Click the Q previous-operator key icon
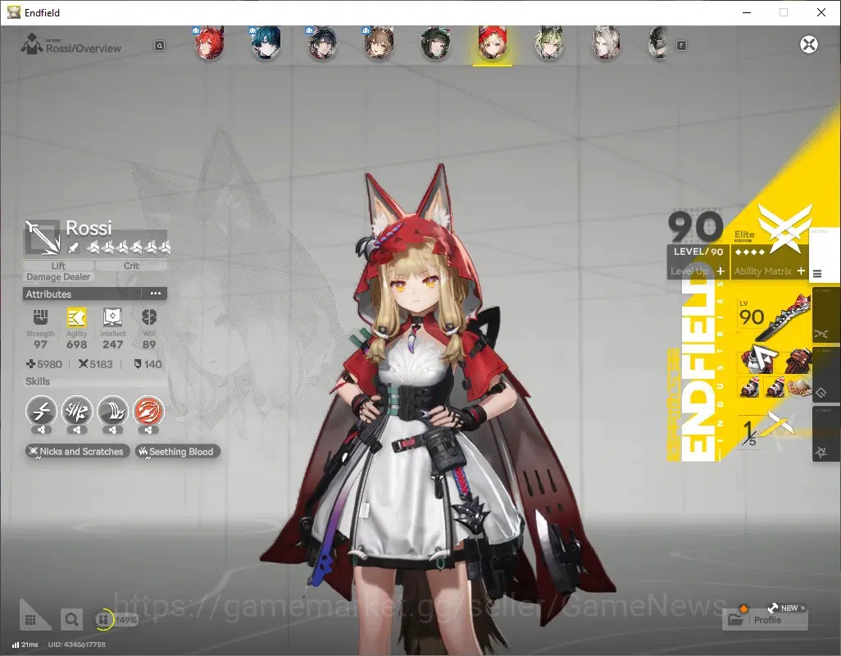This screenshot has width=841, height=656. tap(159, 46)
